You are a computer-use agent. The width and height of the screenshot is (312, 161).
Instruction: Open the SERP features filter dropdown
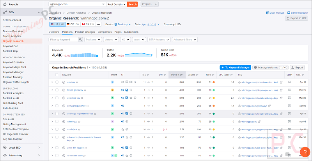pyautogui.click(x=159, y=40)
